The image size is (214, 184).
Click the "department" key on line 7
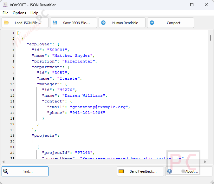(x=47, y=67)
